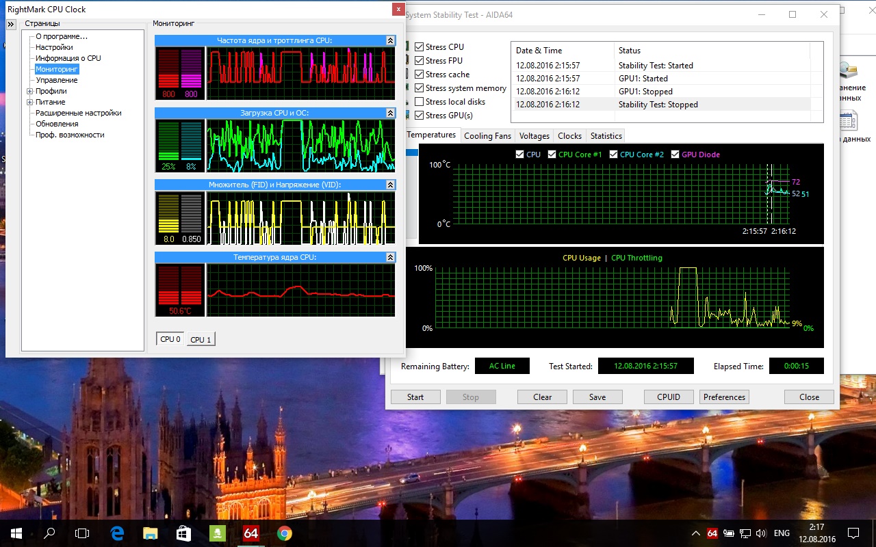Open the volume control in system tray
Viewport: 876px width, 547px height.
click(x=762, y=533)
